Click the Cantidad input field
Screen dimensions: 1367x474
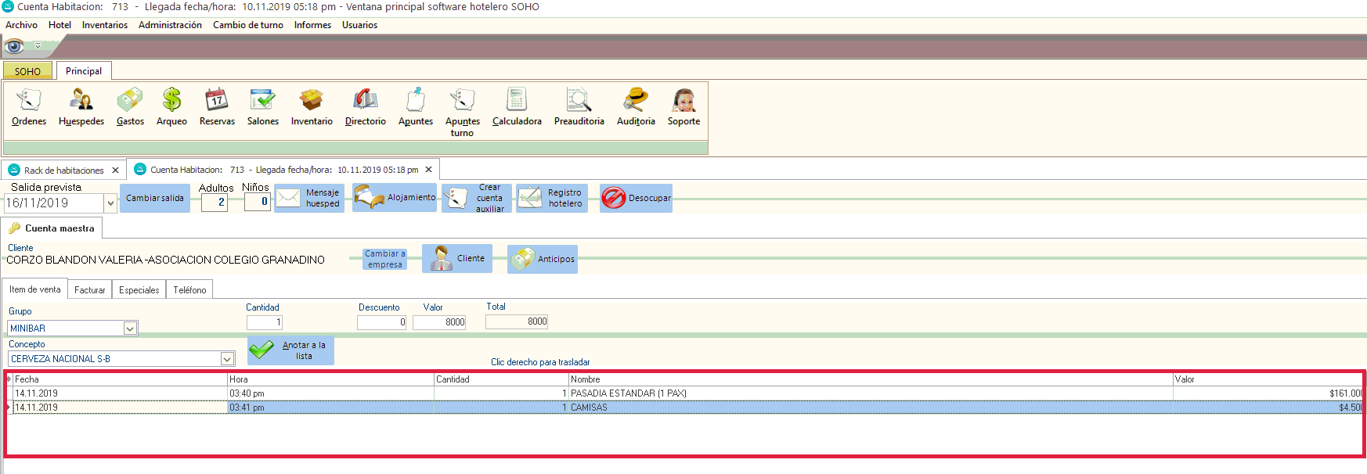click(264, 322)
